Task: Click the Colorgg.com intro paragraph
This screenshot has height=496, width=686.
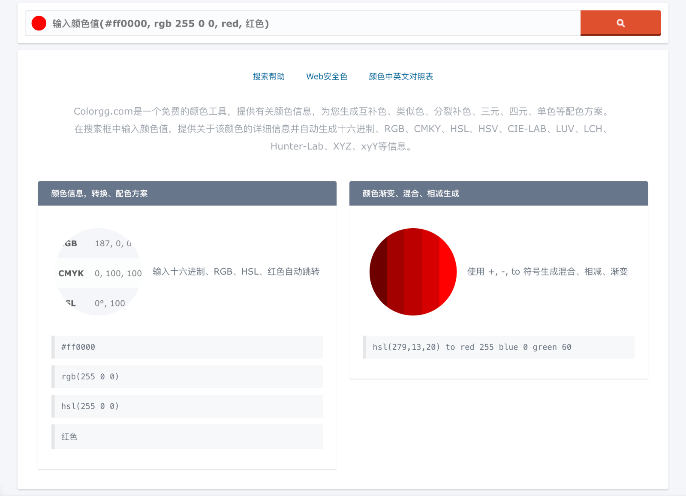Action: click(x=342, y=129)
